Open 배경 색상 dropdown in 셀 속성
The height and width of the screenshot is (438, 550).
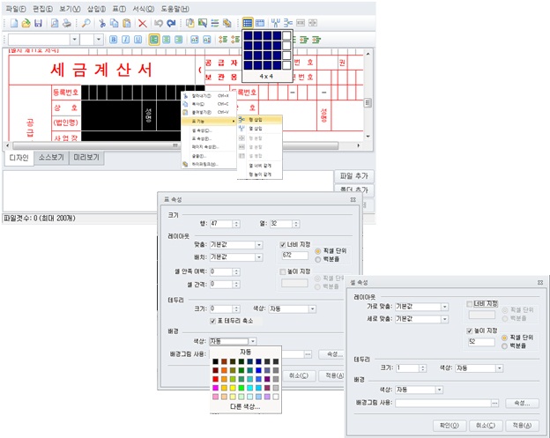point(439,390)
